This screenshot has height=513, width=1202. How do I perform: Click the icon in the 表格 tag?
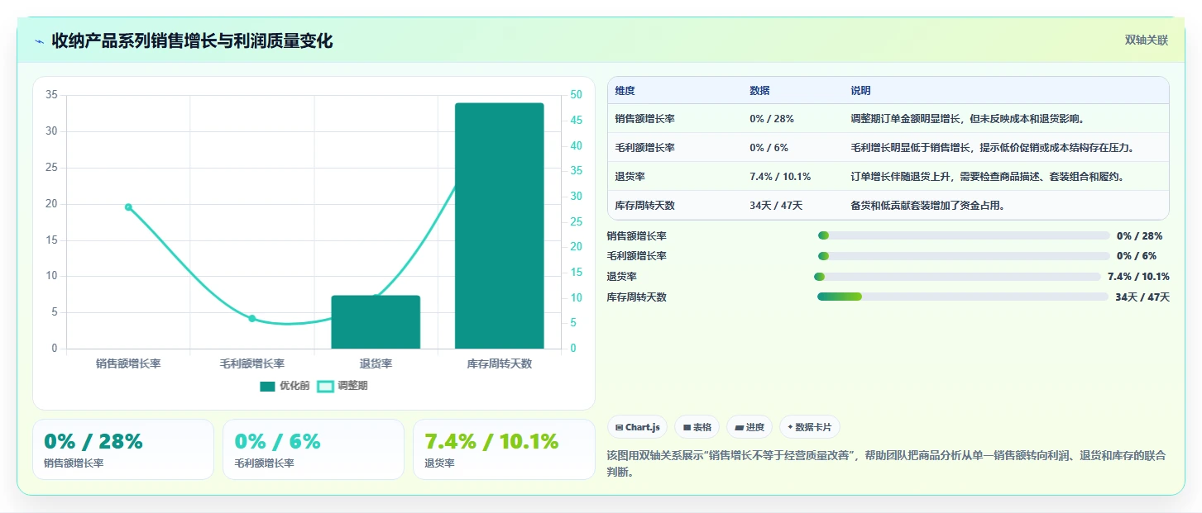pyautogui.click(x=687, y=427)
